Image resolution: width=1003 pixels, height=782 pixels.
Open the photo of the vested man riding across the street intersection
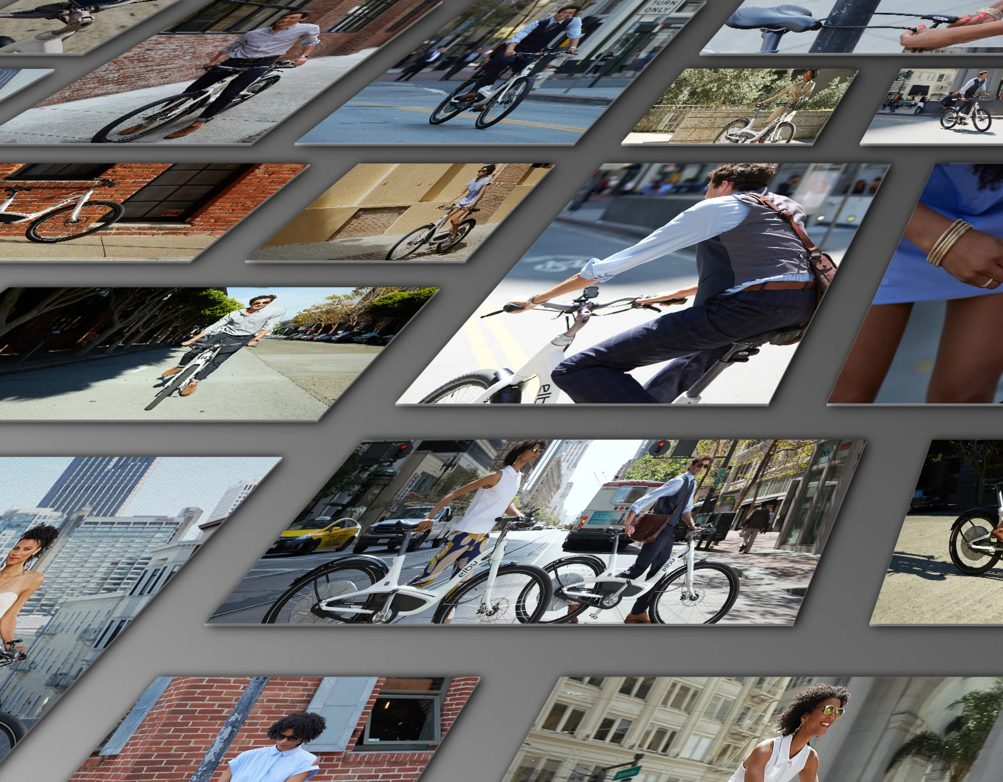(x=501, y=73)
